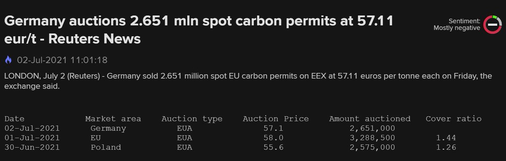This screenshot has height=161, width=506.
Task: Click the Poland market area cell
Action: click(106, 147)
